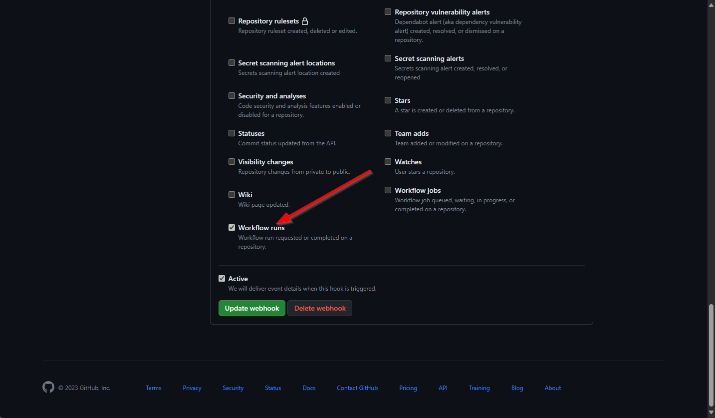Image resolution: width=715 pixels, height=418 pixels.
Task: Go to Contact GitHub link
Action: click(357, 388)
